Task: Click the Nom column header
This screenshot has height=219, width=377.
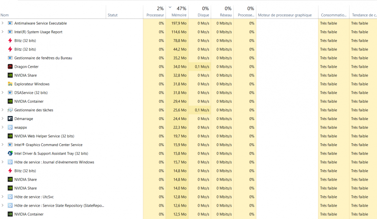Action: point(5,15)
